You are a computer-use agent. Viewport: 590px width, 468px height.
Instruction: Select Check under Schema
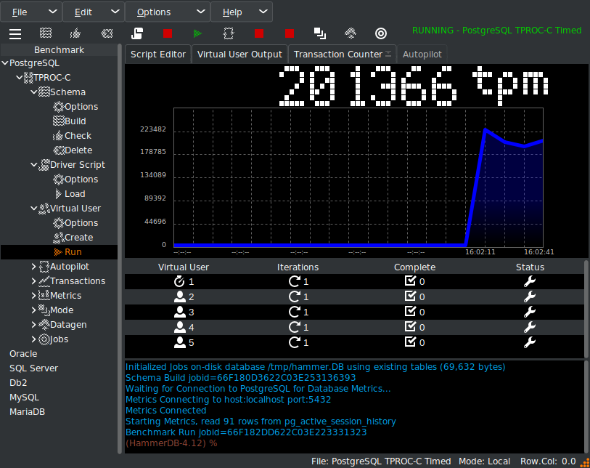[78, 136]
